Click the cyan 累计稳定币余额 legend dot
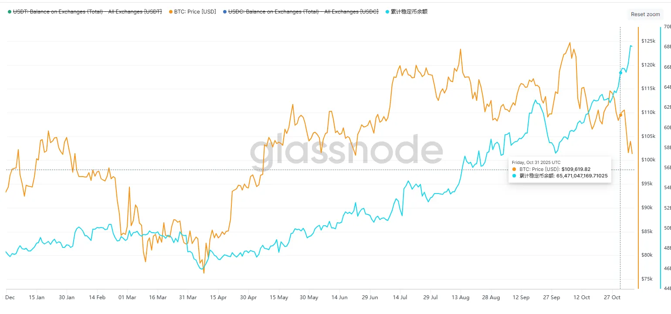The height and width of the screenshot is (314, 671). coord(388,12)
